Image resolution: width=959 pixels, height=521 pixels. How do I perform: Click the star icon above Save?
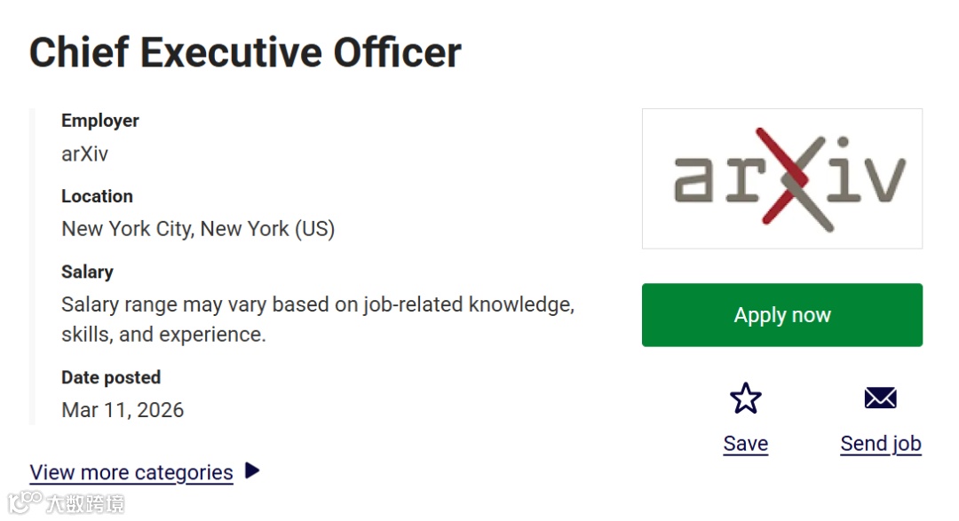[745, 399]
